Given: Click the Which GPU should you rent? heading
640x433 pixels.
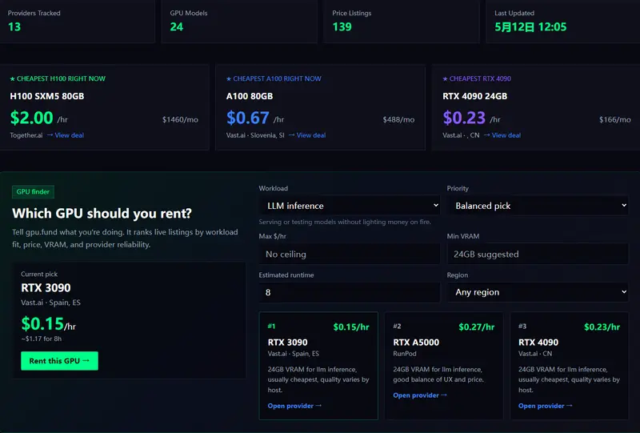Looking at the screenshot, I should click(102, 213).
